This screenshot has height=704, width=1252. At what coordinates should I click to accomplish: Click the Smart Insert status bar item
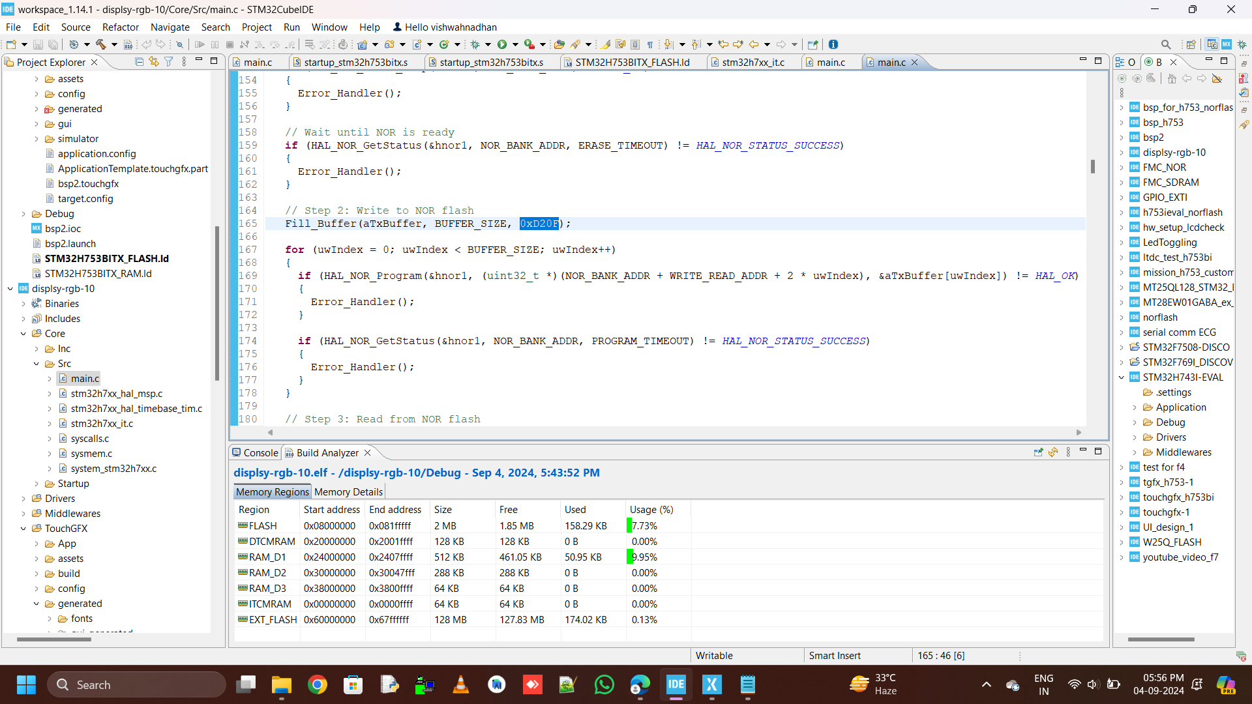pos(835,655)
